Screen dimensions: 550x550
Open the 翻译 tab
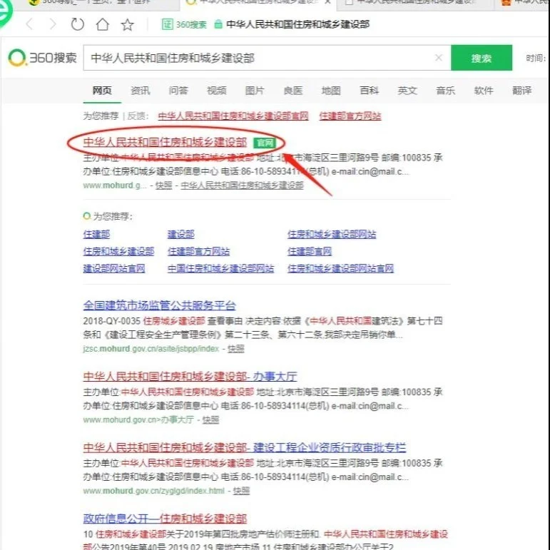click(x=522, y=91)
